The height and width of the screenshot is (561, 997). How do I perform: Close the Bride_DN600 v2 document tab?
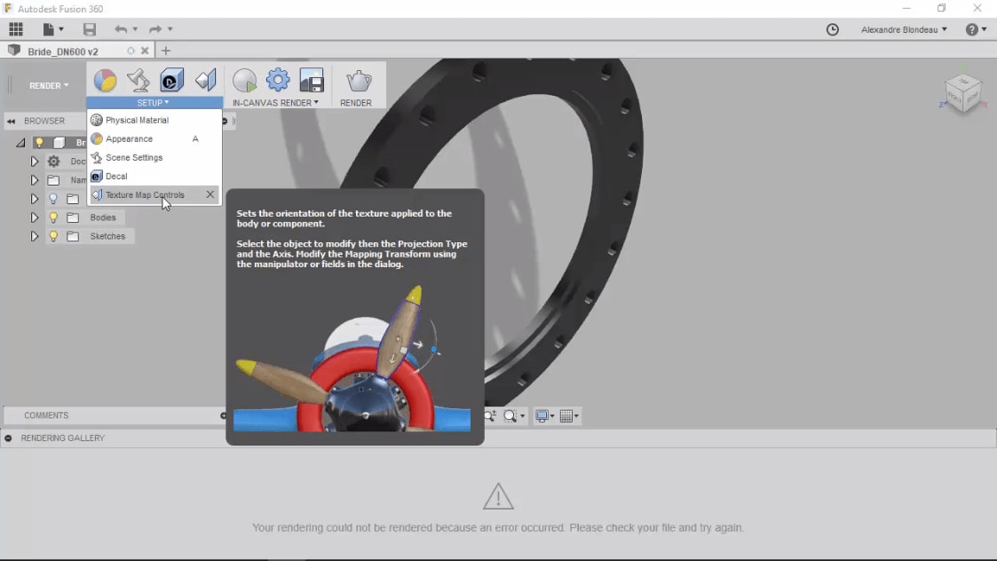[x=145, y=51]
